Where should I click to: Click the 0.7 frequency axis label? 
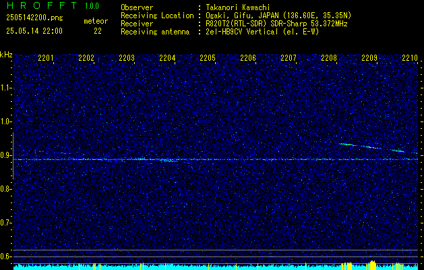(5, 223)
